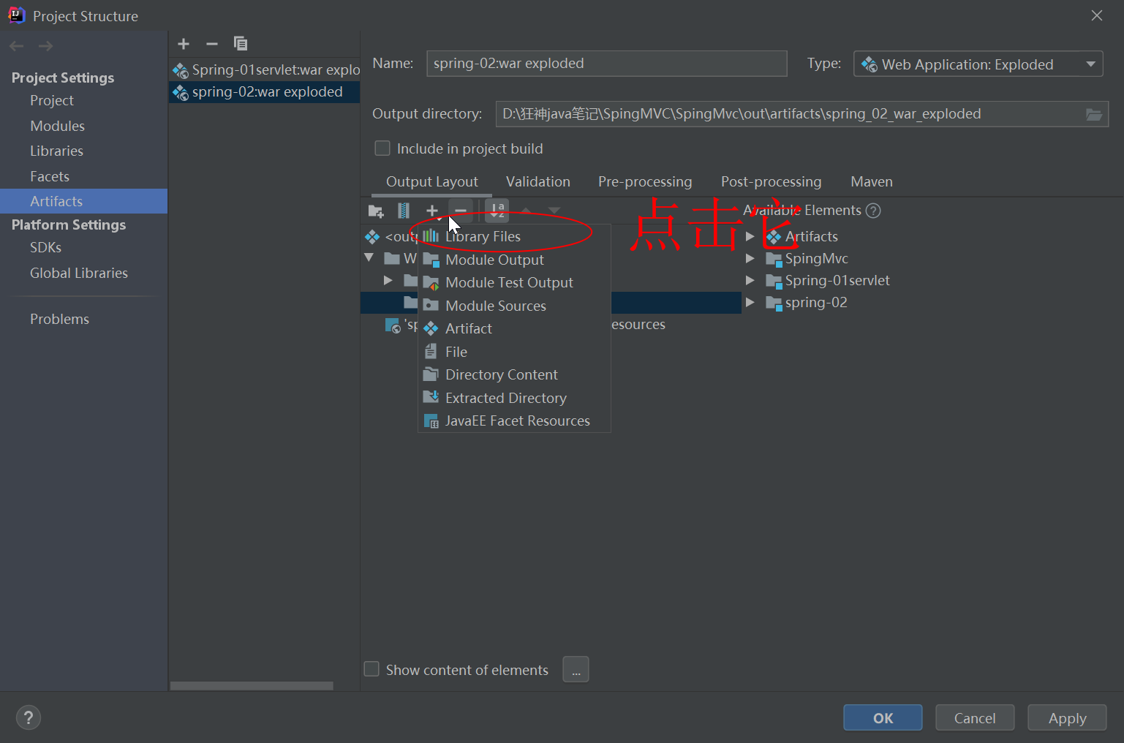
Task: Move element down arrow in layout toolbar
Action: click(554, 211)
